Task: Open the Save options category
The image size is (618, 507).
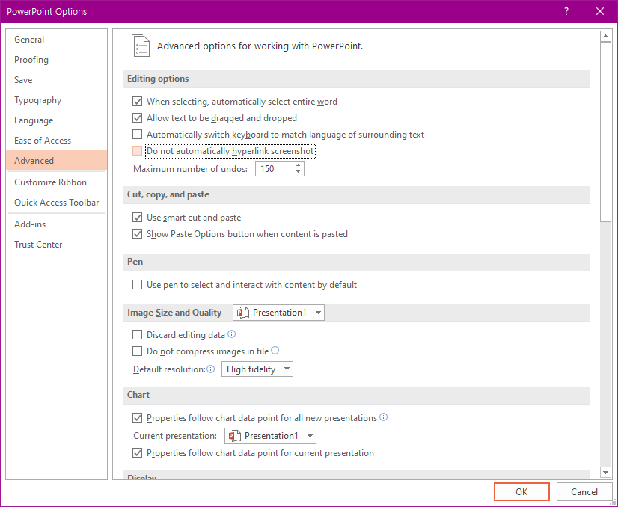Action: (57, 80)
